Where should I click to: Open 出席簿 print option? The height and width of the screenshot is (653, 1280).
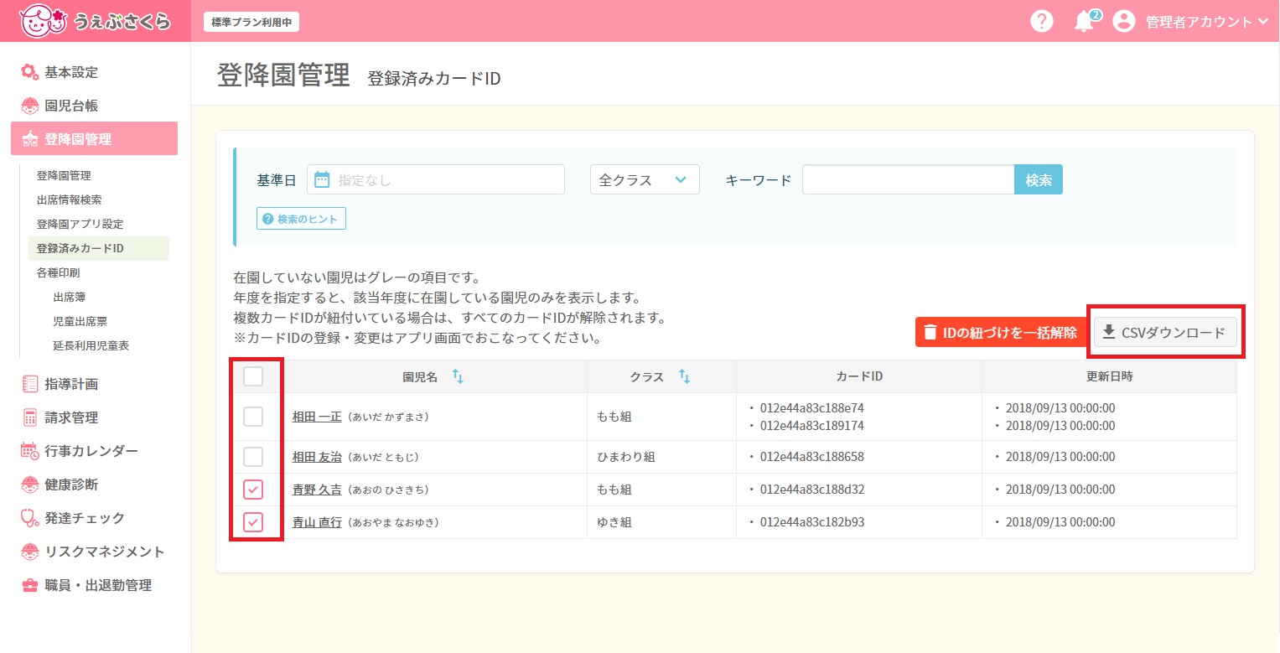click(70, 297)
